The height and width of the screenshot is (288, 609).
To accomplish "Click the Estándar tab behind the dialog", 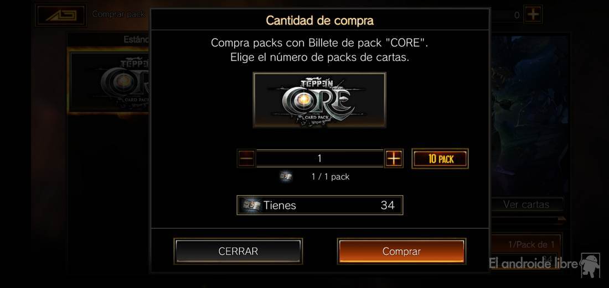I will [x=136, y=39].
